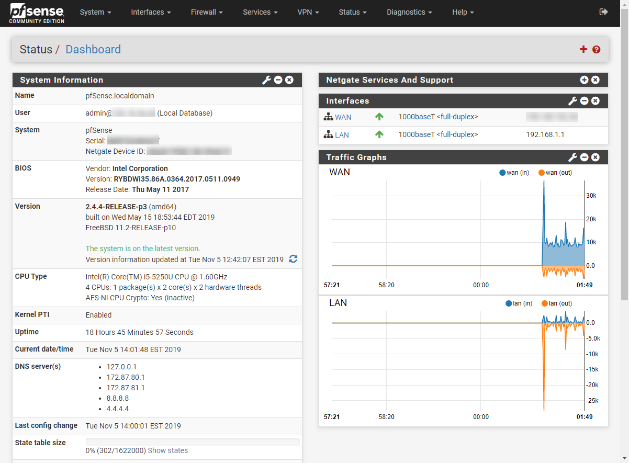
Task: Click WAN interface network icon
Action: pyautogui.click(x=328, y=117)
